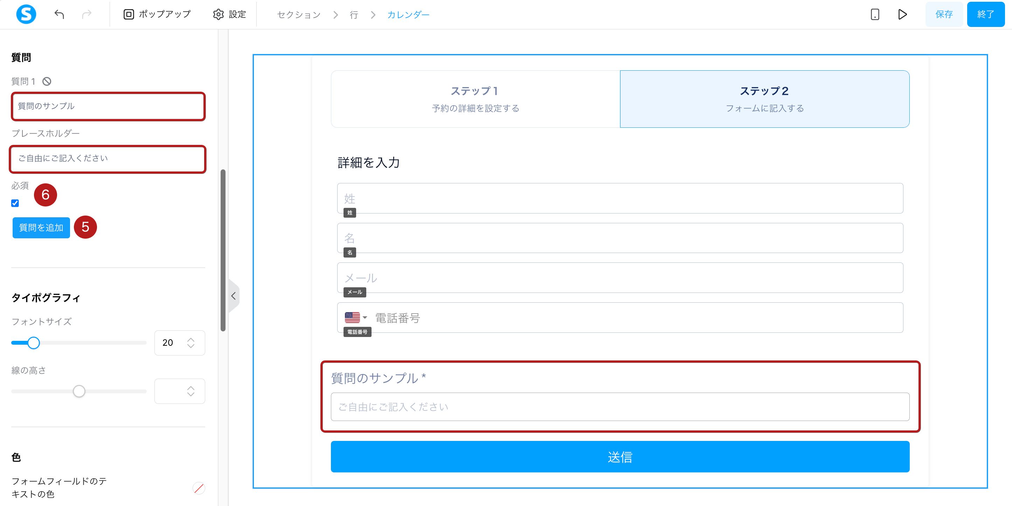Select the ステップ 2 tab
Viewport: 1012px width, 506px height.
click(764, 99)
